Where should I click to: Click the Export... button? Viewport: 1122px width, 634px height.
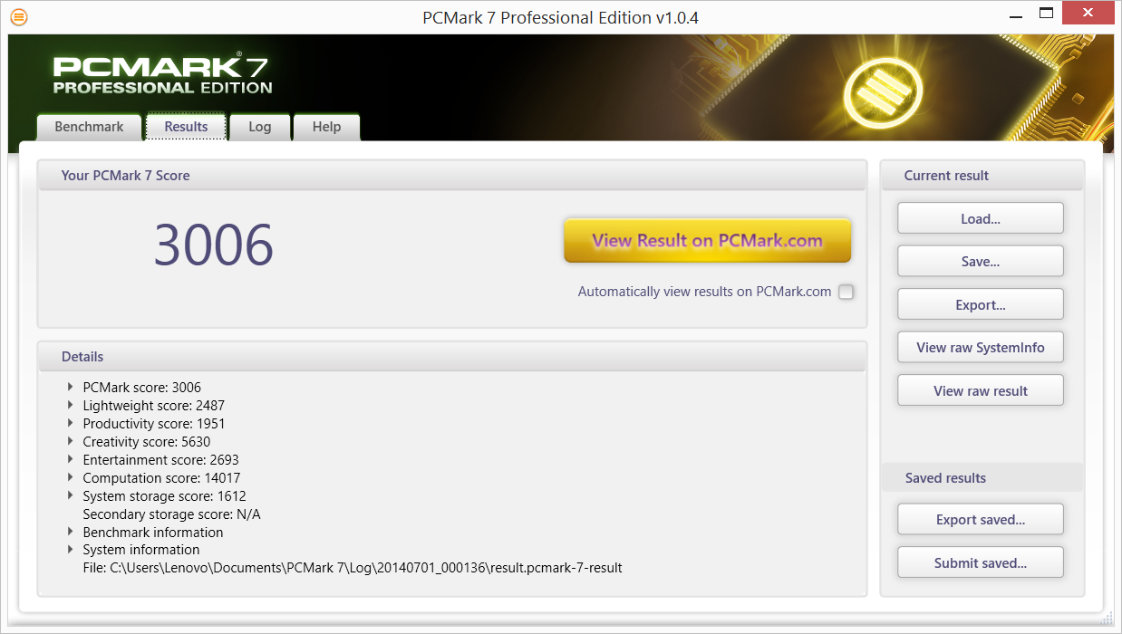coord(981,304)
